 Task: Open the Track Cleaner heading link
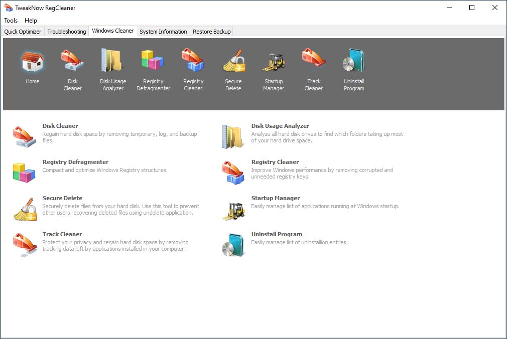click(62, 234)
